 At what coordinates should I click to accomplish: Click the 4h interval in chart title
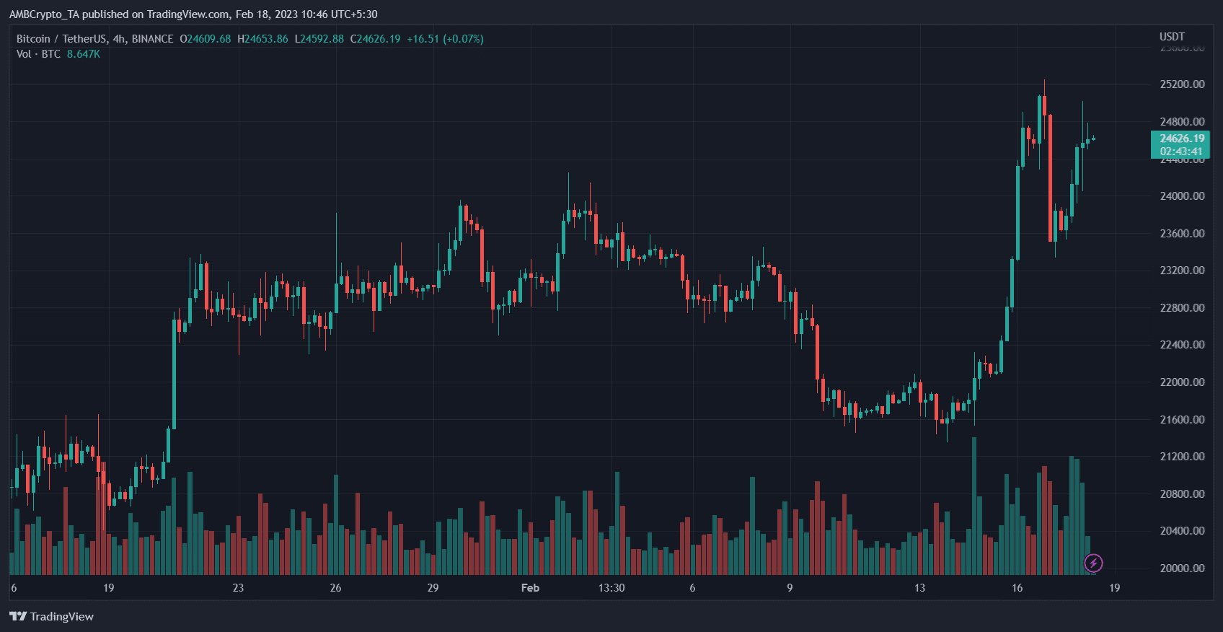(118, 39)
